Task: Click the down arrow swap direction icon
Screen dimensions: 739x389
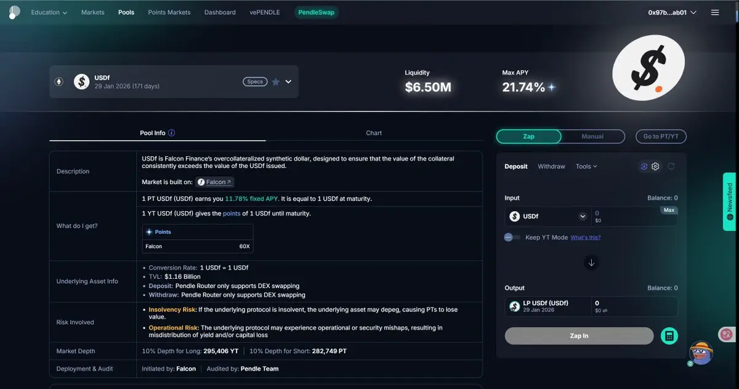Action: [591, 263]
